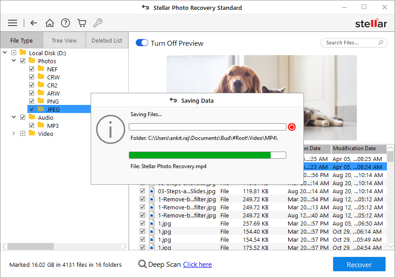
Task: Uncheck the MP3 folder checkbox
Action: (x=31, y=125)
